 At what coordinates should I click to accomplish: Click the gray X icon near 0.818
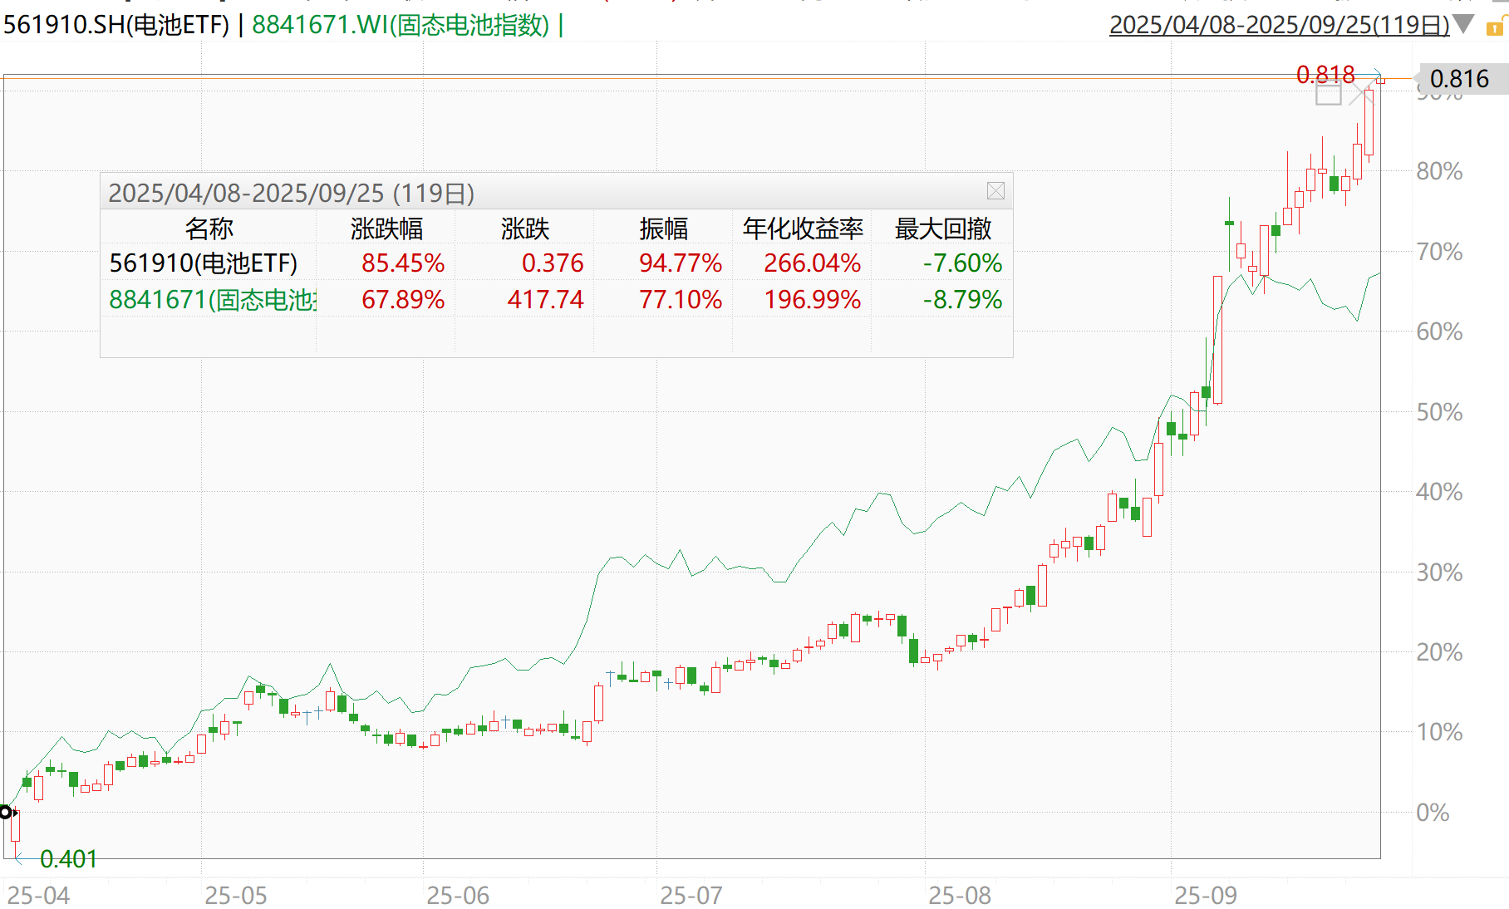click(x=1359, y=94)
